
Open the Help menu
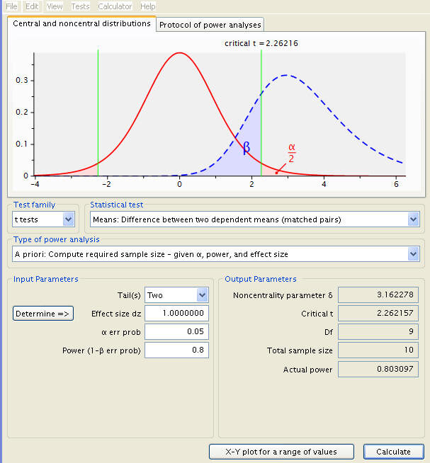[148, 6]
